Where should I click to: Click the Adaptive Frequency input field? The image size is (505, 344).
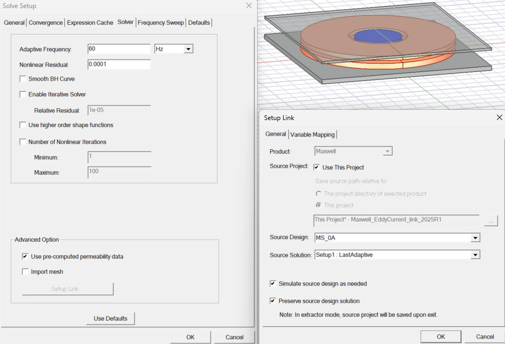click(x=119, y=49)
